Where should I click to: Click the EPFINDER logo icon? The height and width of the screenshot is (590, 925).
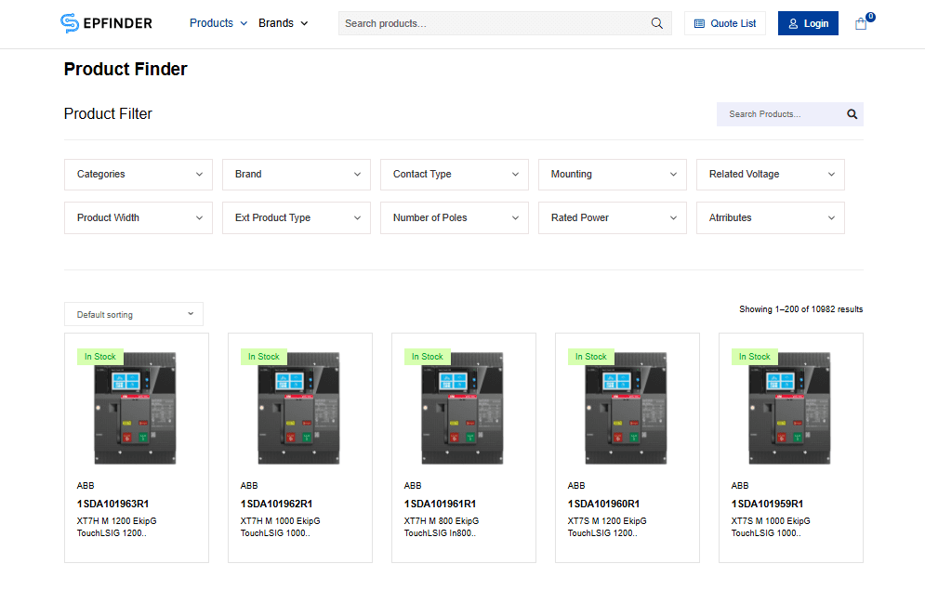70,23
